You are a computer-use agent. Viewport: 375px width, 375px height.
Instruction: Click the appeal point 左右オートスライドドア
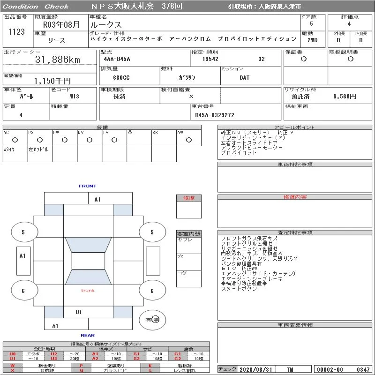click(249, 143)
